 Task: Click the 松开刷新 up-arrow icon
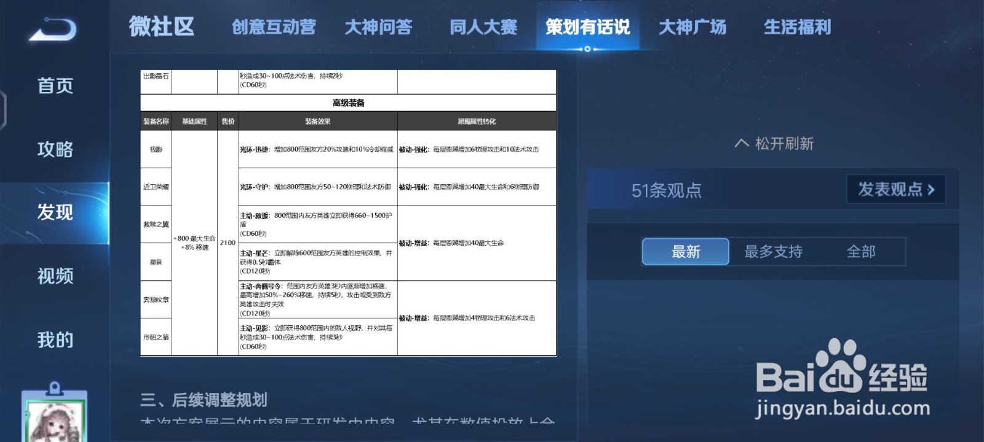(x=742, y=144)
